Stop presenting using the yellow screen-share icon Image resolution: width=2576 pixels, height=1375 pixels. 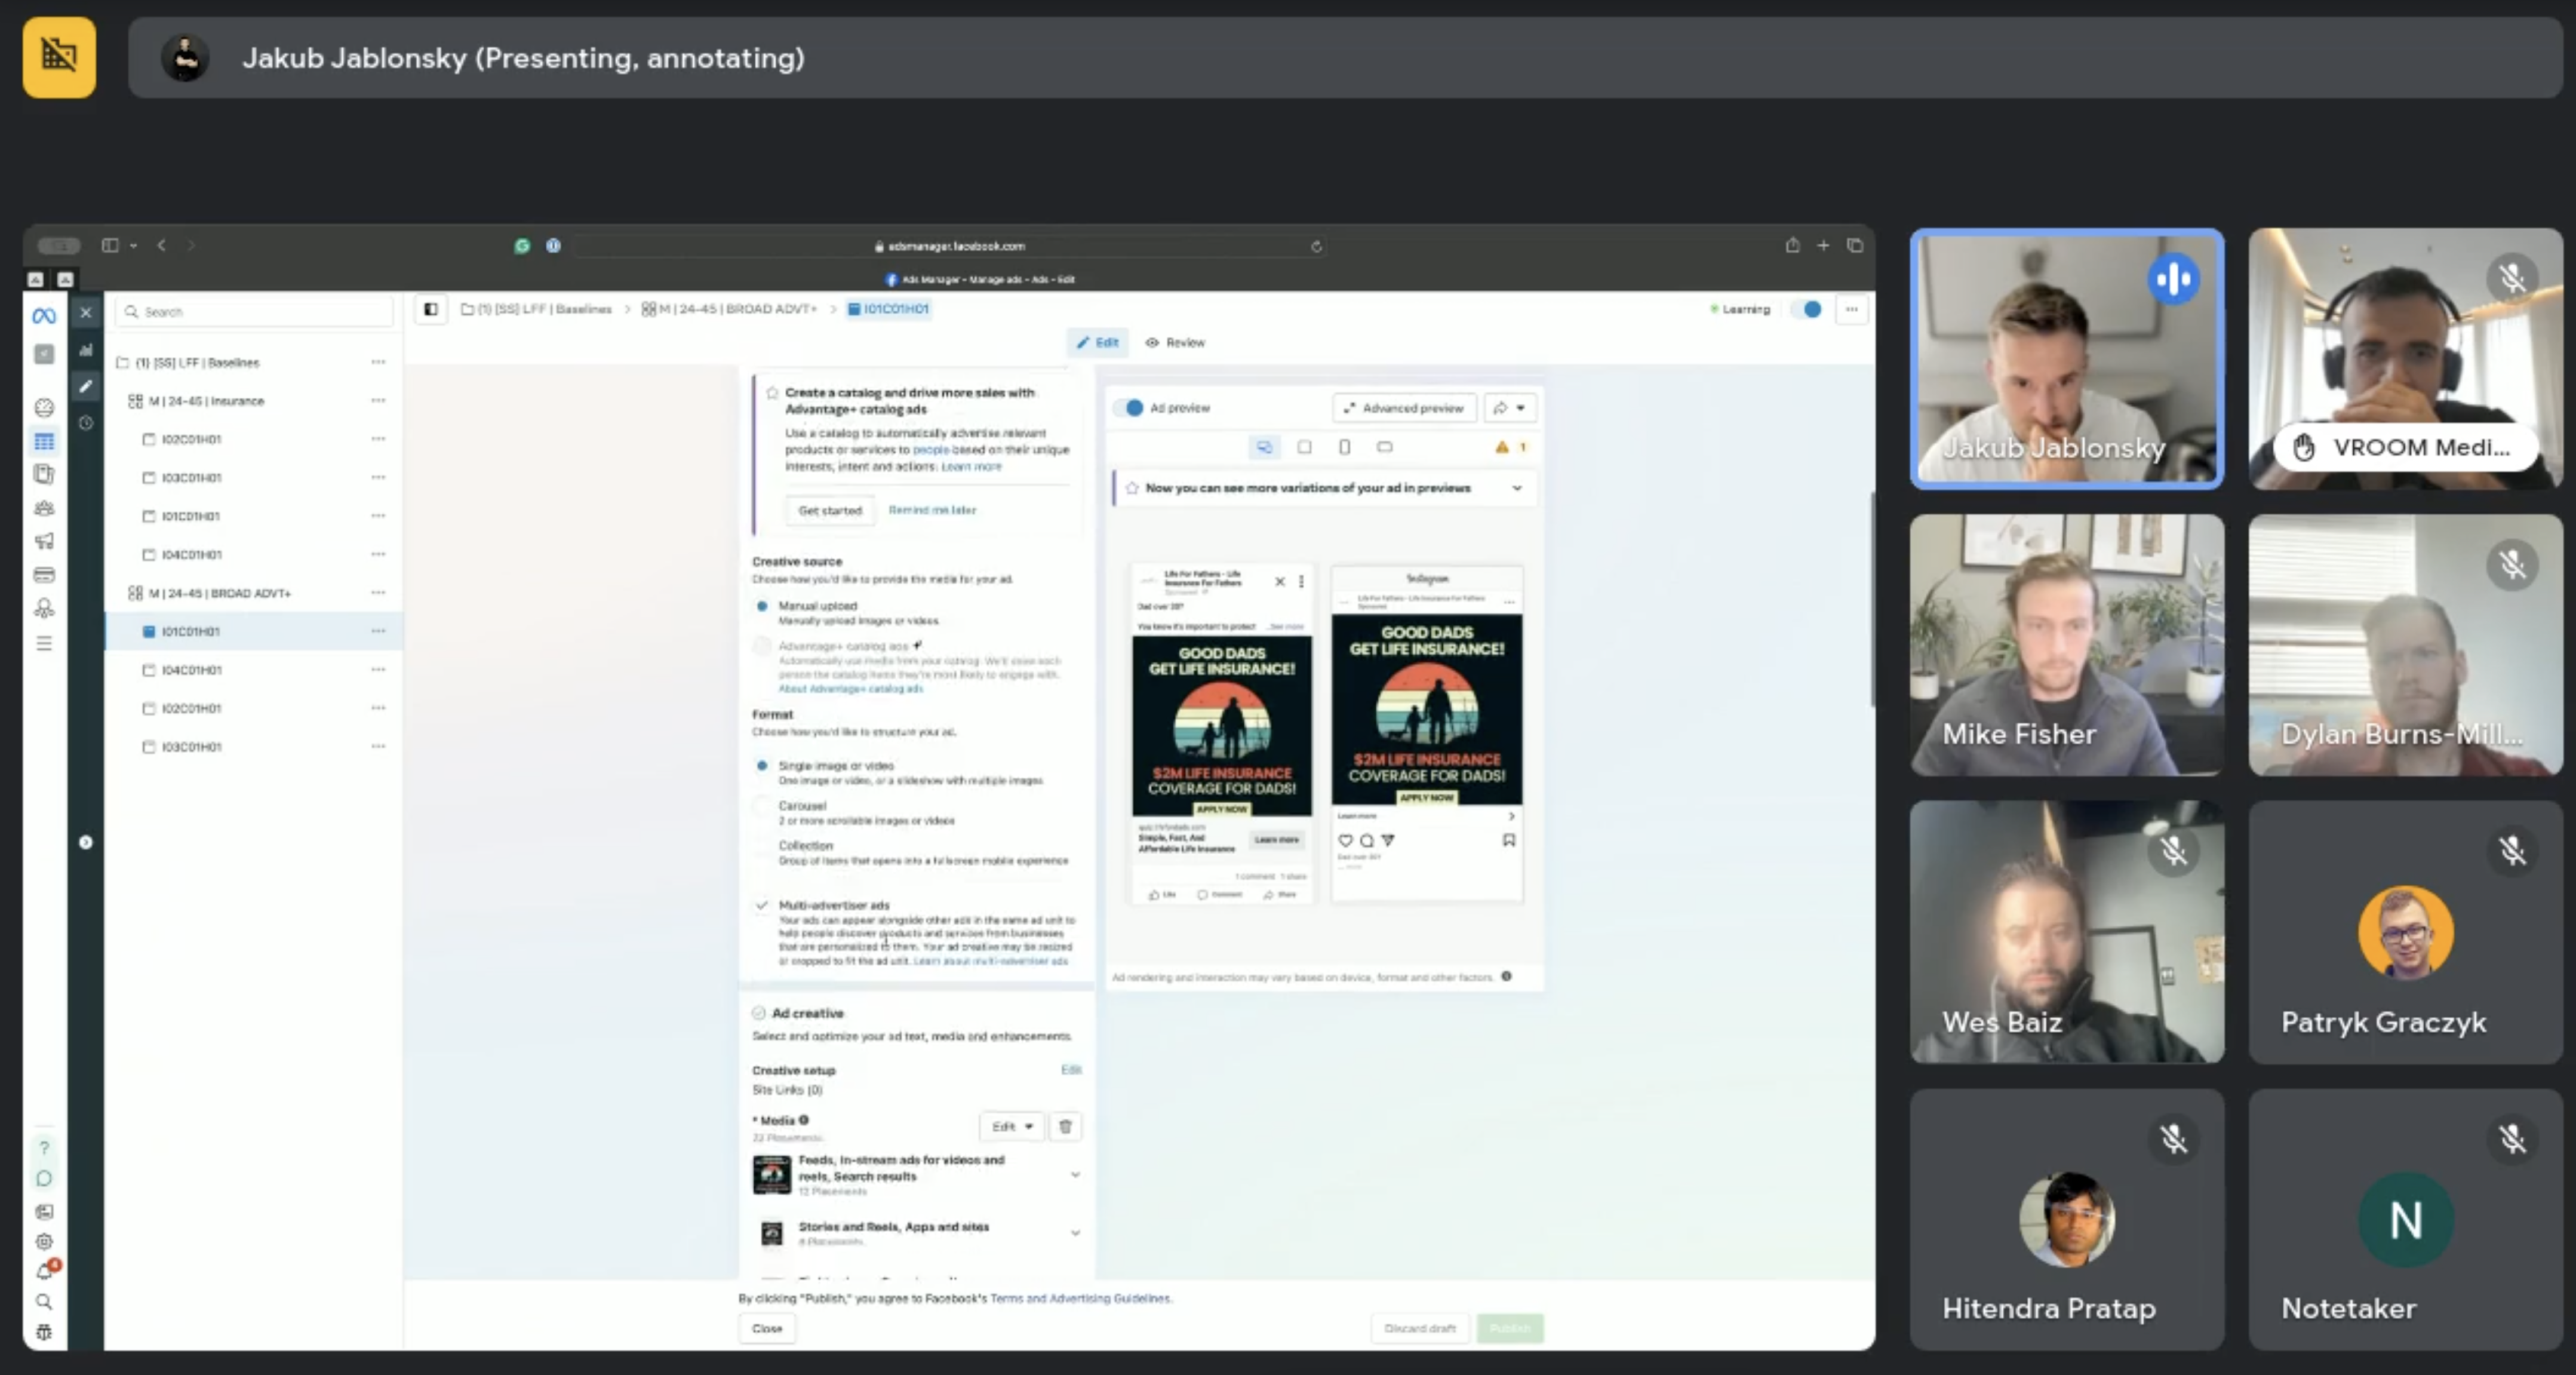coord(59,57)
